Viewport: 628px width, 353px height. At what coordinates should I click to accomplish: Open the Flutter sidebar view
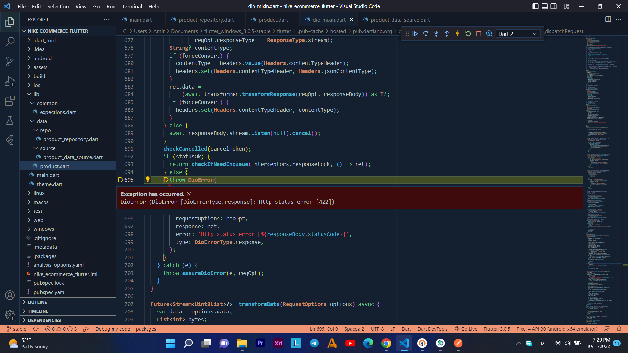point(10,140)
